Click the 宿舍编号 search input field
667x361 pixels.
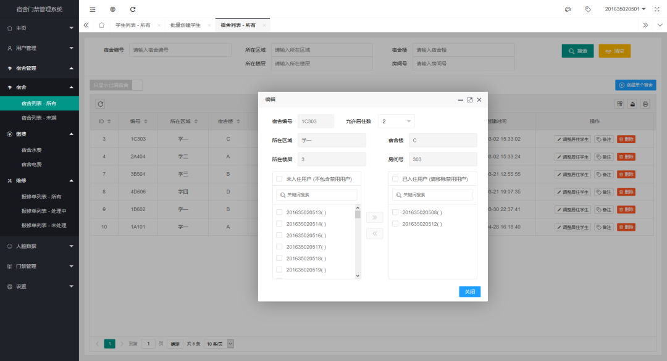click(x=180, y=49)
